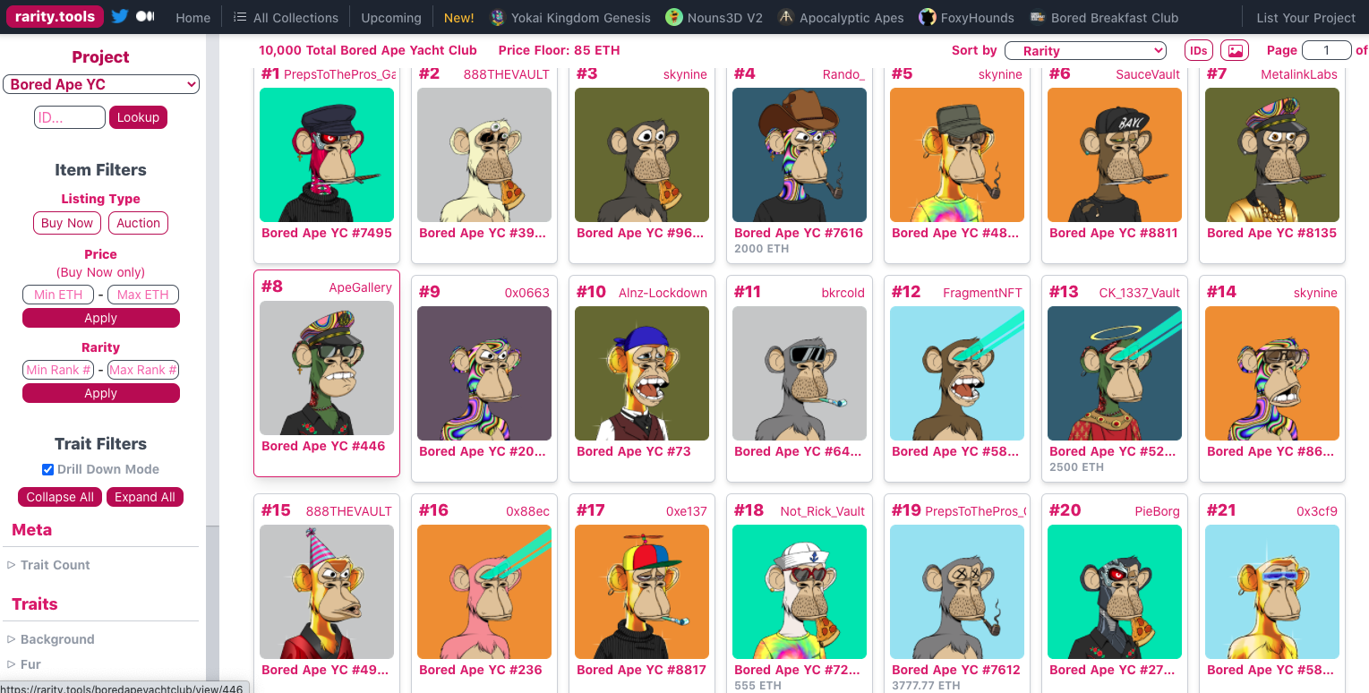Select the Auction listing filter
This screenshot has width=1369, height=693.
click(x=138, y=223)
